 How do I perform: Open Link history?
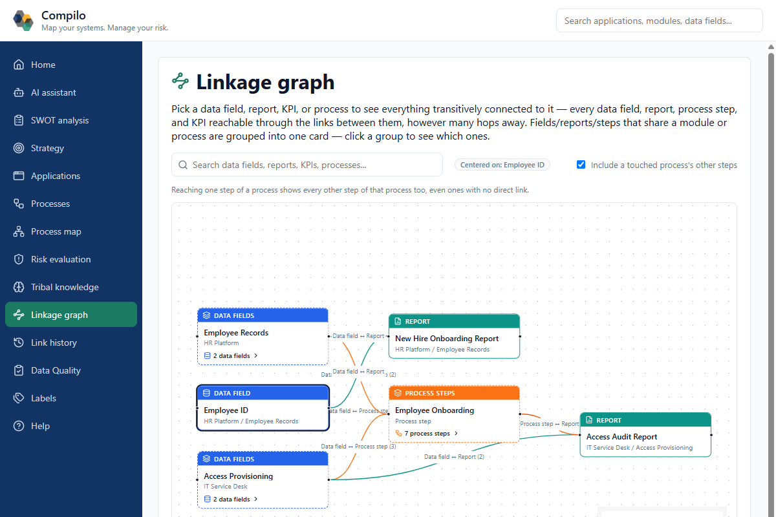[71, 343]
